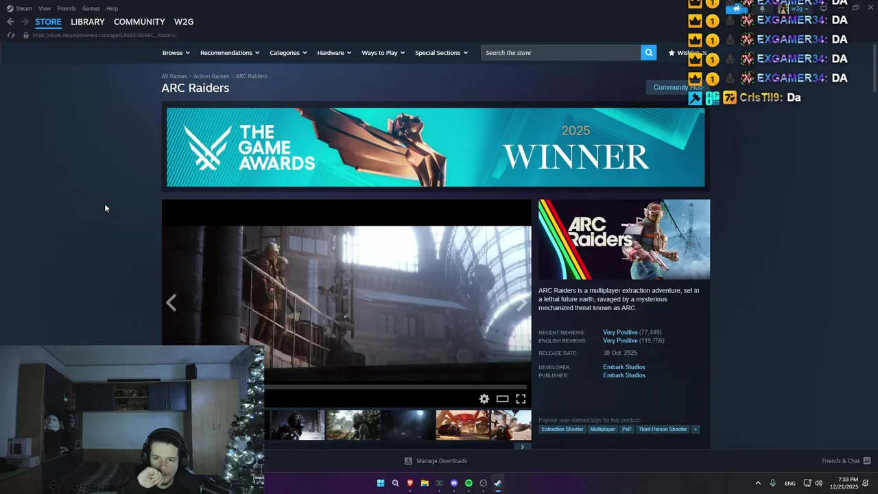The image size is (878, 494).
Task: Open All Games breadcrumb link
Action: [174, 76]
